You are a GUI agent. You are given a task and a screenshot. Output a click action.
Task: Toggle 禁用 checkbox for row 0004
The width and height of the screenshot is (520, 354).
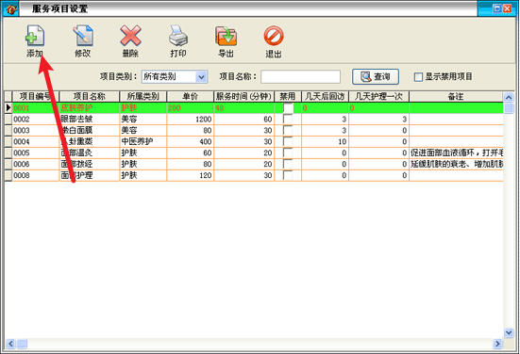click(288, 141)
